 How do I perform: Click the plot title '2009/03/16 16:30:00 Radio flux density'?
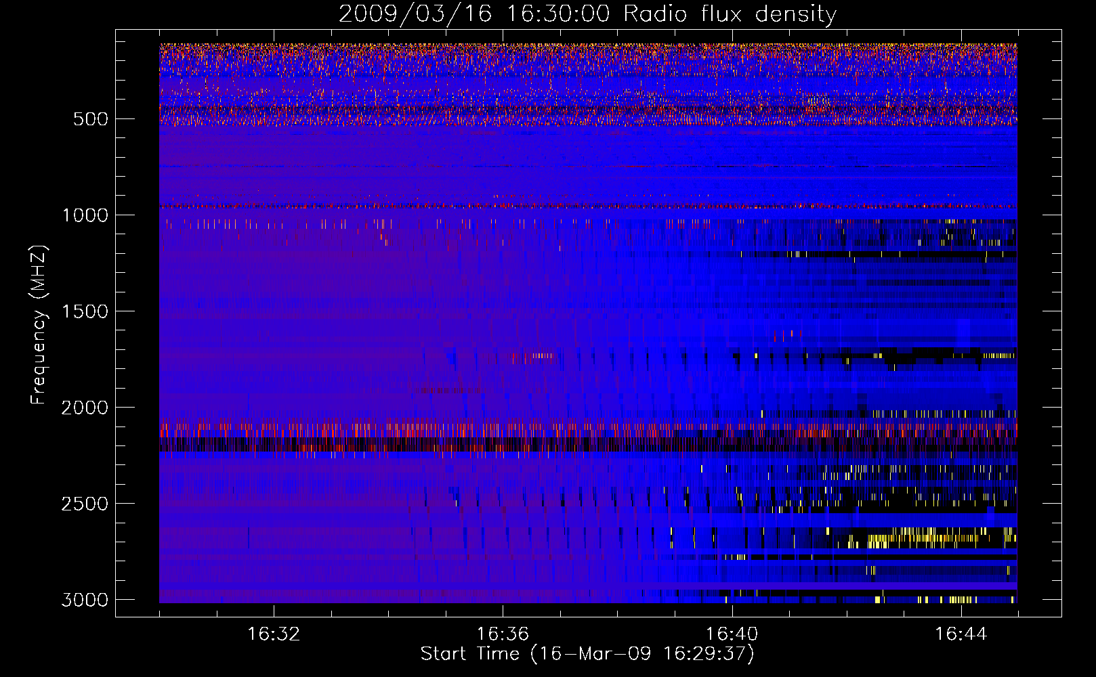click(587, 14)
